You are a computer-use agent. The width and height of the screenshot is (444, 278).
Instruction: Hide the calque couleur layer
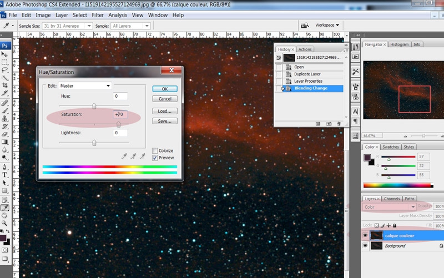pyautogui.click(x=365, y=235)
